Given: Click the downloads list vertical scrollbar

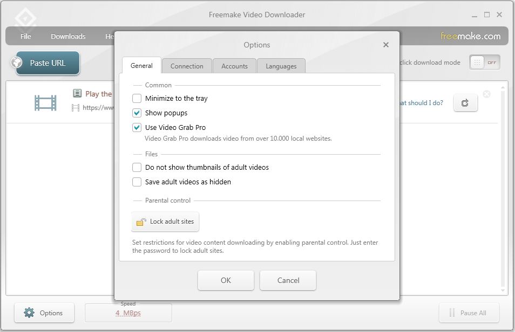Looking at the screenshot, I should pos(503,189).
